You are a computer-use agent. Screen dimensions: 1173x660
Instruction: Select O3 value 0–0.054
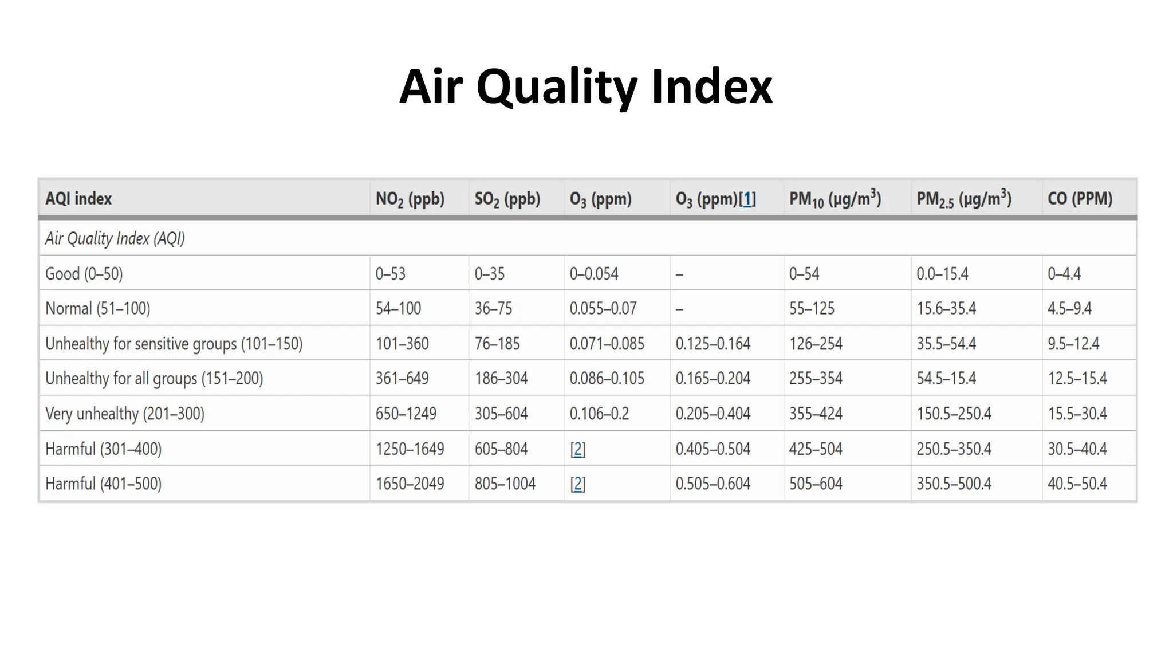594,274
